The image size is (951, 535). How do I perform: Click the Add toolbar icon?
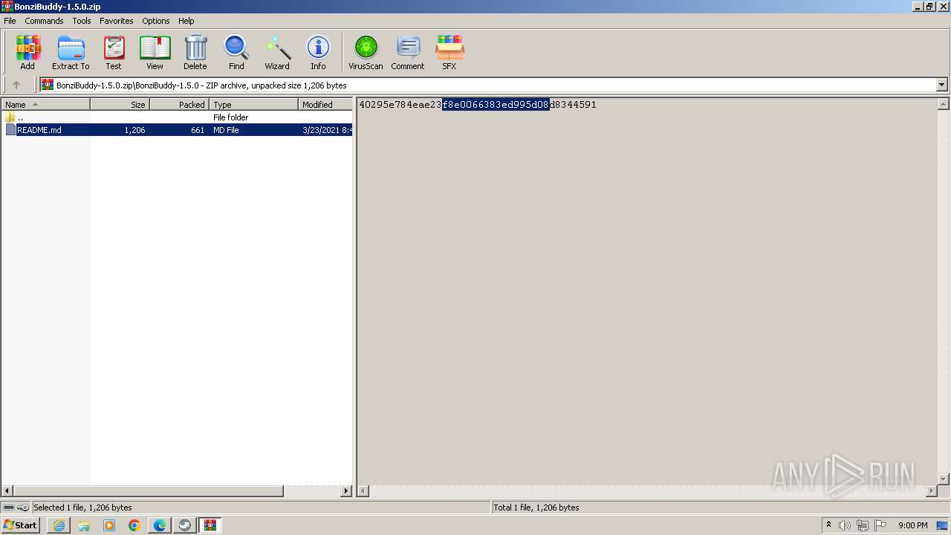27,52
